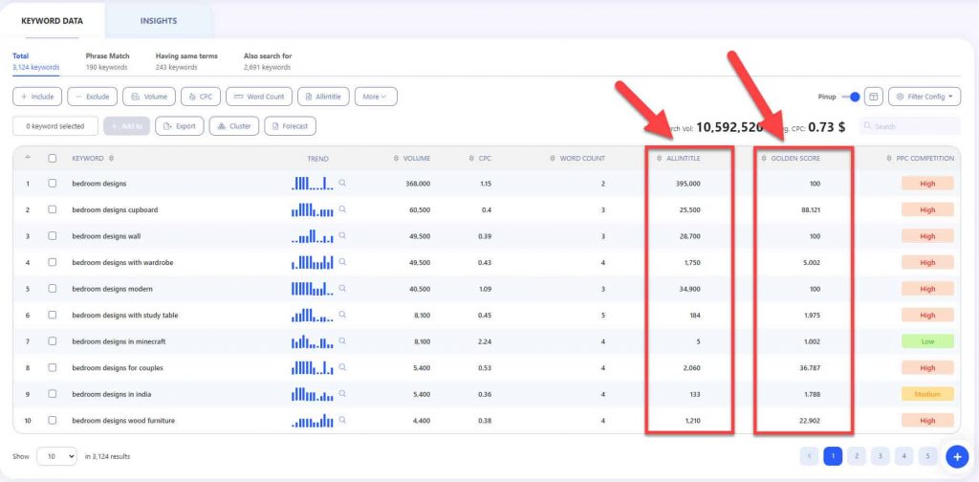This screenshot has height=482, width=979.
Task: Open trend search icon for bedroom designs
Action: pyautogui.click(x=342, y=183)
